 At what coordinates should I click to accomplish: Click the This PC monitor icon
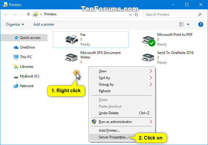point(16,57)
